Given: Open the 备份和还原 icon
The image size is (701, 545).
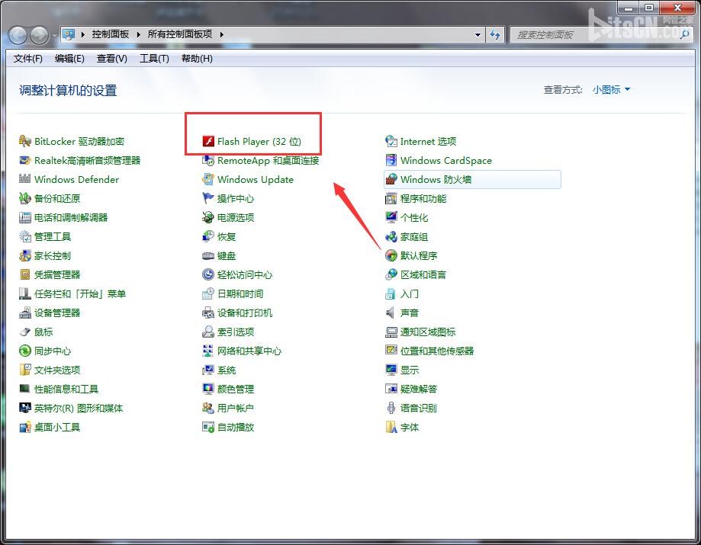Looking at the screenshot, I should click(25, 198).
